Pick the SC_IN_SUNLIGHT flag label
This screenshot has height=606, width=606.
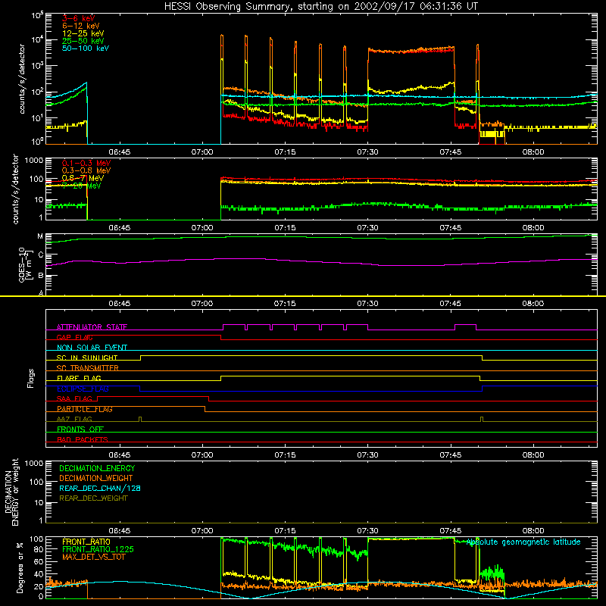87,358
